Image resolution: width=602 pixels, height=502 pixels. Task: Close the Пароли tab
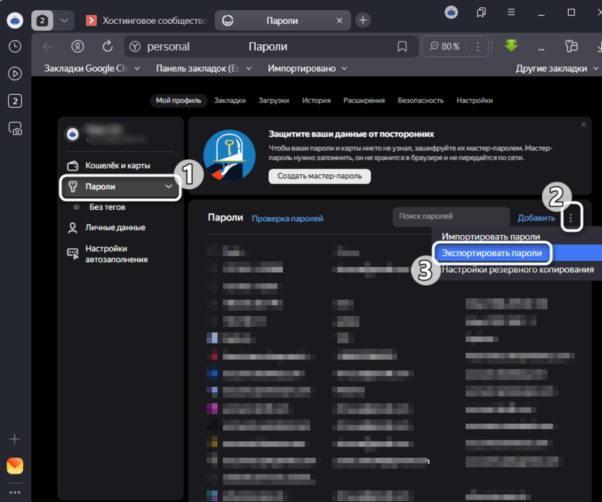(339, 20)
